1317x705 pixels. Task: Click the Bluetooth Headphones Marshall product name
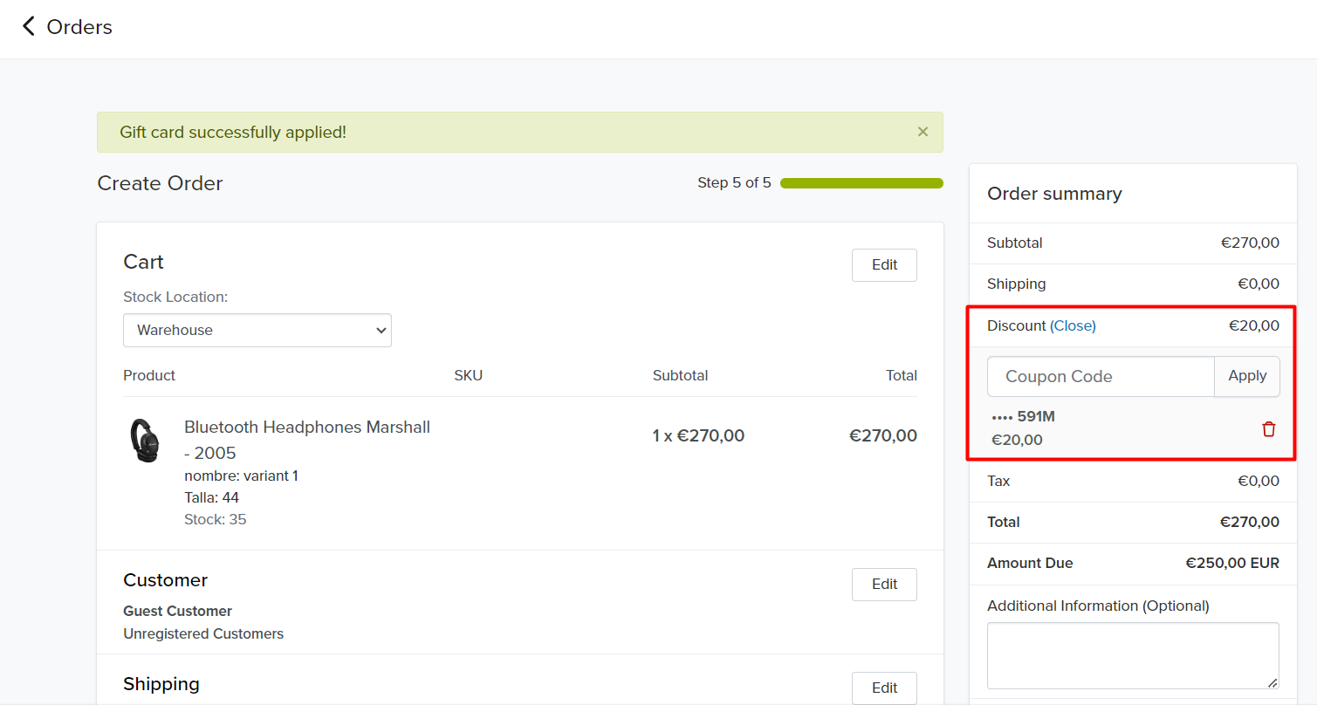pos(306,428)
